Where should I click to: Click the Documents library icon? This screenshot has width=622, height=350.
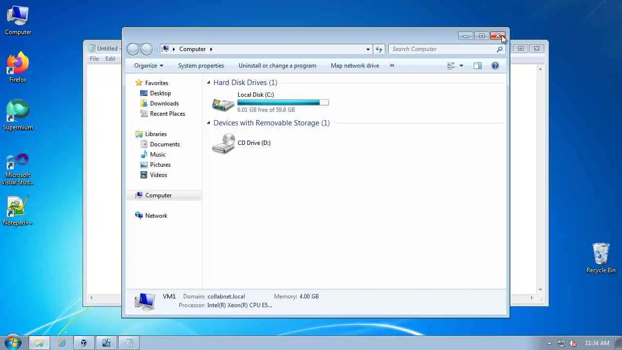coord(144,144)
